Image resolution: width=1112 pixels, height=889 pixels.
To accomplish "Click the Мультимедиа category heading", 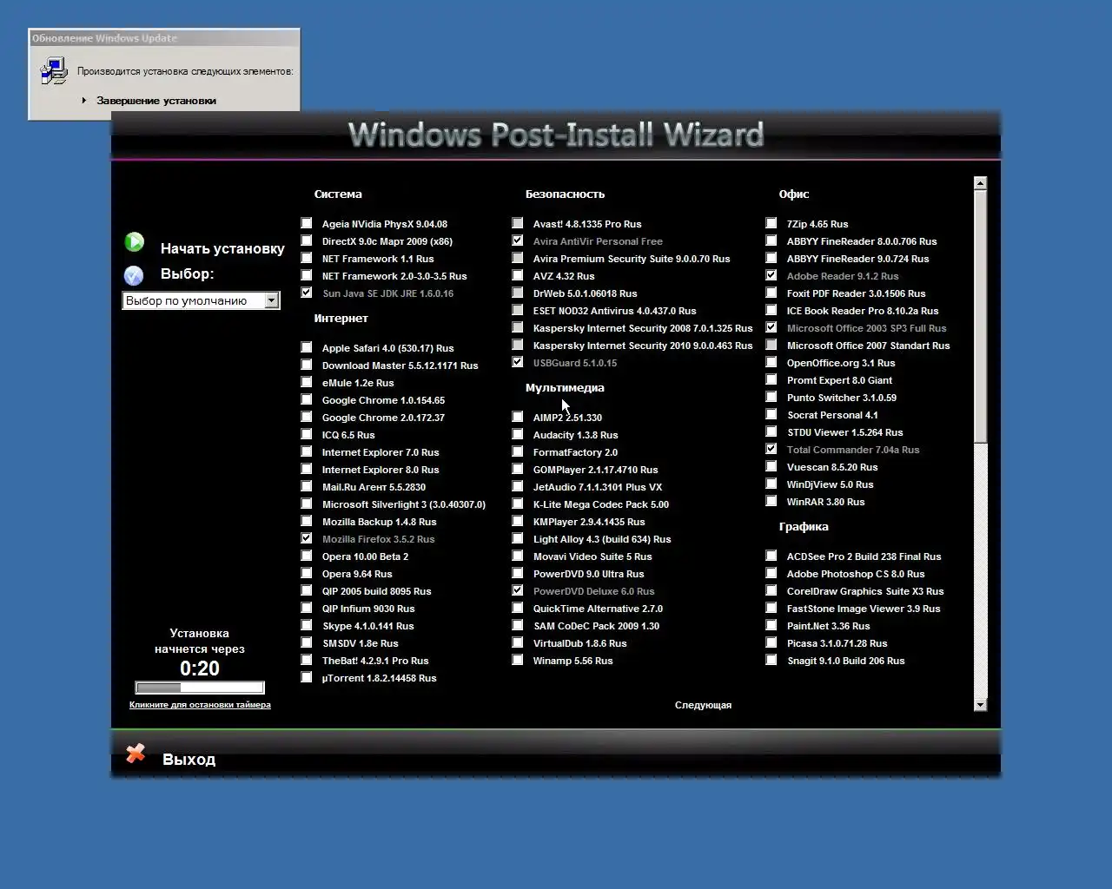I will pyautogui.click(x=565, y=388).
